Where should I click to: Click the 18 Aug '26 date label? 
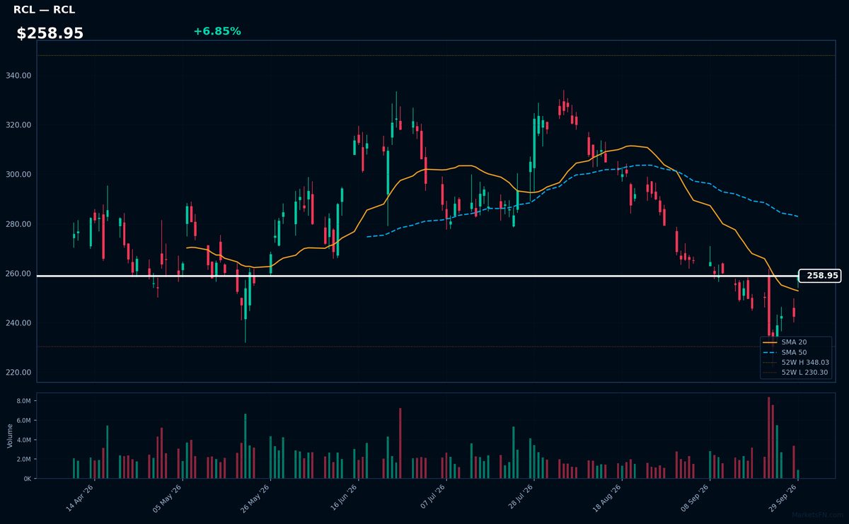pyautogui.click(x=608, y=498)
